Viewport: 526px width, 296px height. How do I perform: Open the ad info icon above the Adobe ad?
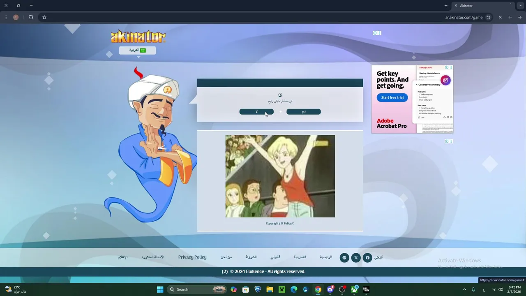(x=375, y=33)
